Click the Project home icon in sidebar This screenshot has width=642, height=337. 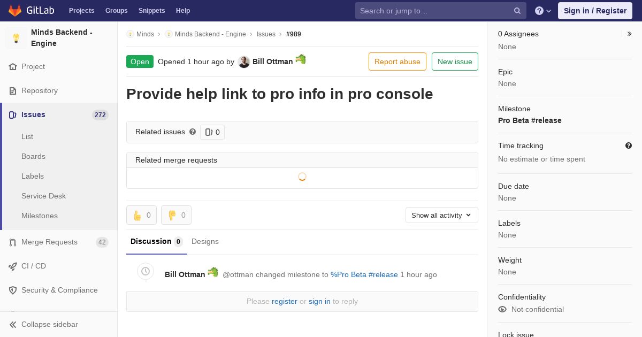click(x=13, y=67)
